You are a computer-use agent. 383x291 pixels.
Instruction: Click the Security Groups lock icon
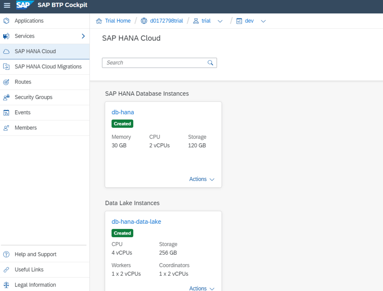tap(6, 97)
